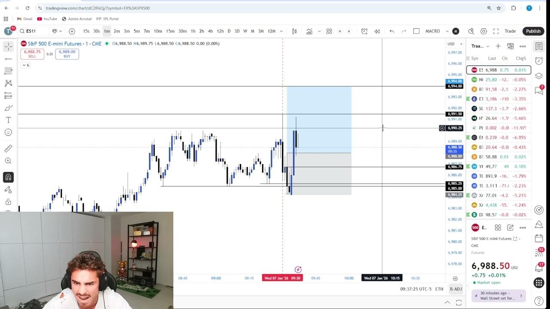This screenshot has width=550, height=309.
Task: Undo the last chart action
Action: click(x=392, y=31)
